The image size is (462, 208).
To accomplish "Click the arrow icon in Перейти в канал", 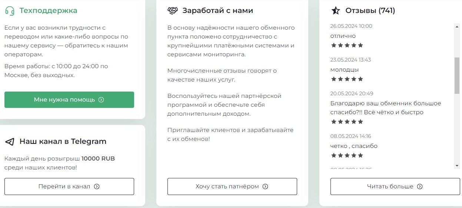I will 97,186.
